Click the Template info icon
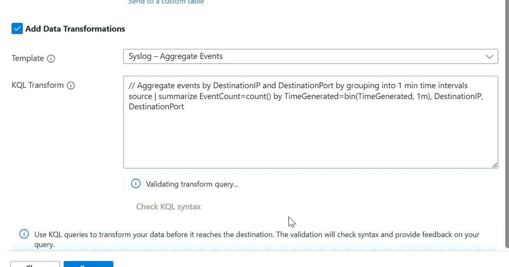509x267 pixels. [x=50, y=58]
